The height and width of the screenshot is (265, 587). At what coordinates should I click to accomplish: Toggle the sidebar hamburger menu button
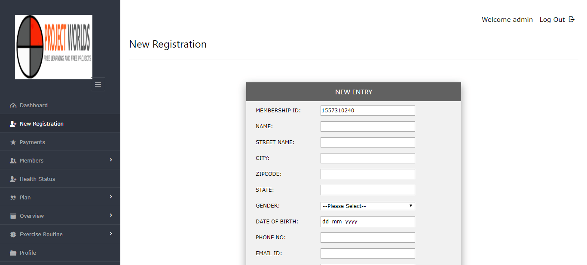98,84
